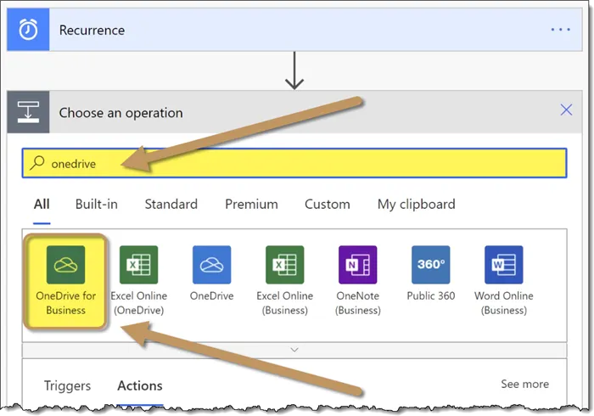The width and height of the screenshot is (594, 416).
Task: Click the See more link
Action: click(524, 385)
